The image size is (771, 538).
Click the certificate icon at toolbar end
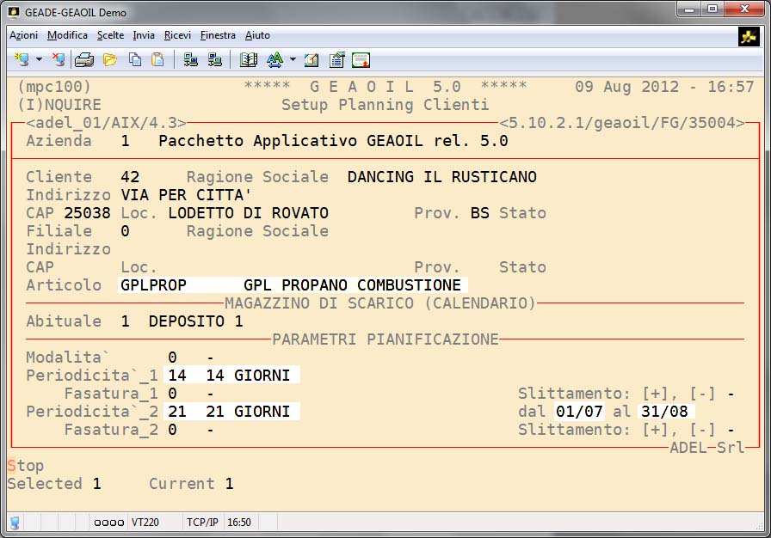tap(361, 59)
